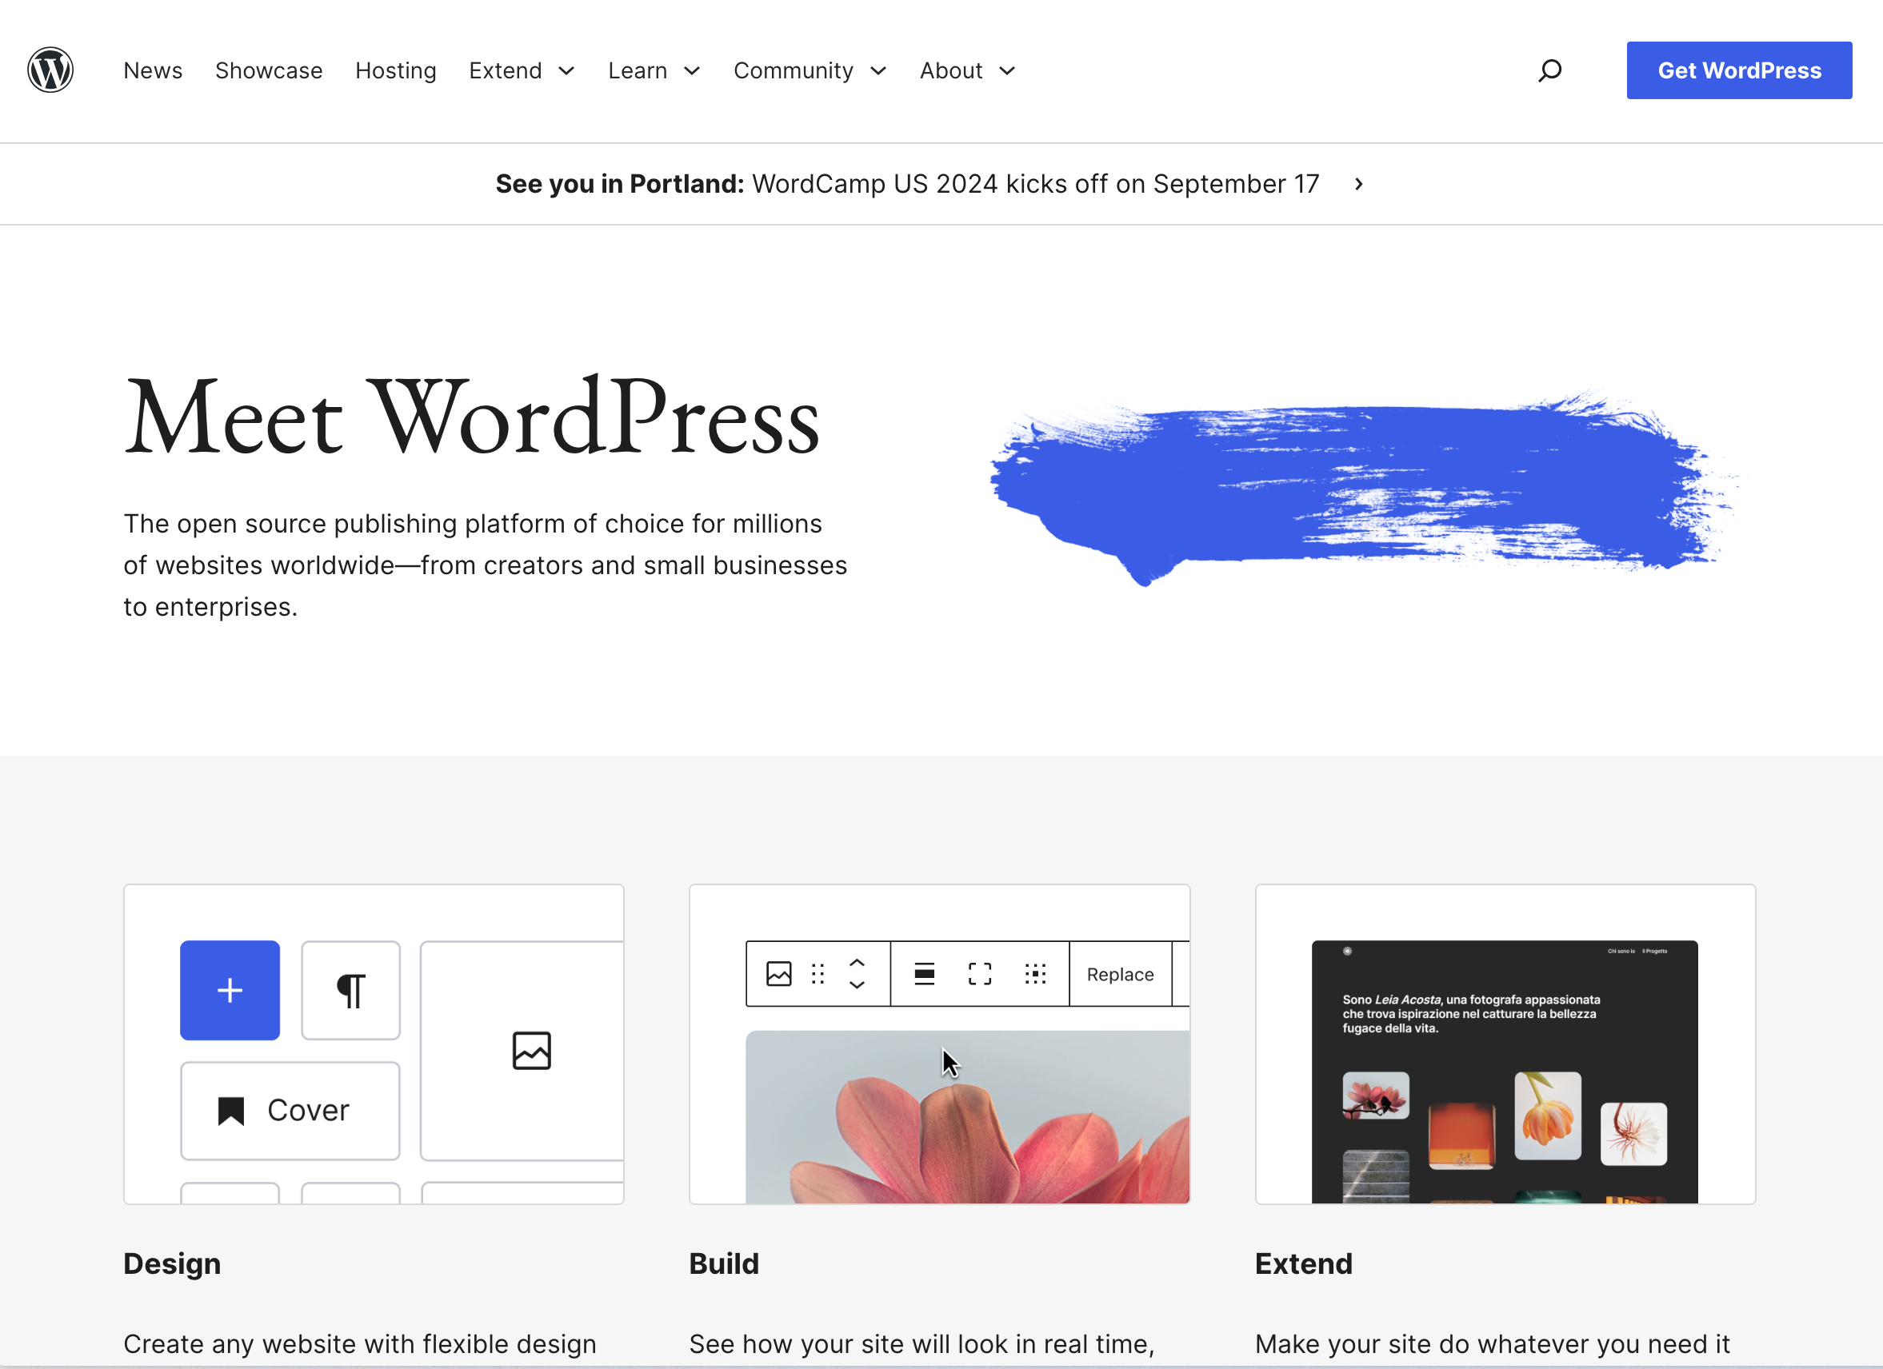
Task: Open the News menu item
Action: pyautogui.click(x=153, y=70)
